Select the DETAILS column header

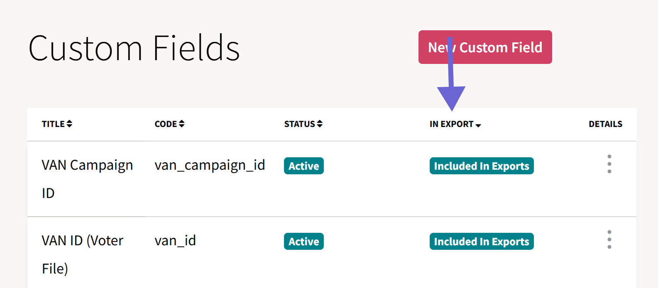[x=606, y=124]
